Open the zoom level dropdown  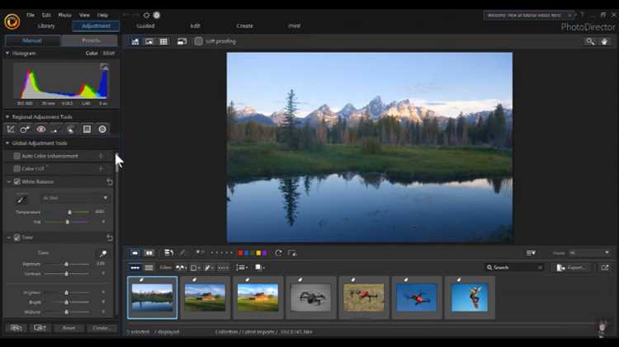589,253
